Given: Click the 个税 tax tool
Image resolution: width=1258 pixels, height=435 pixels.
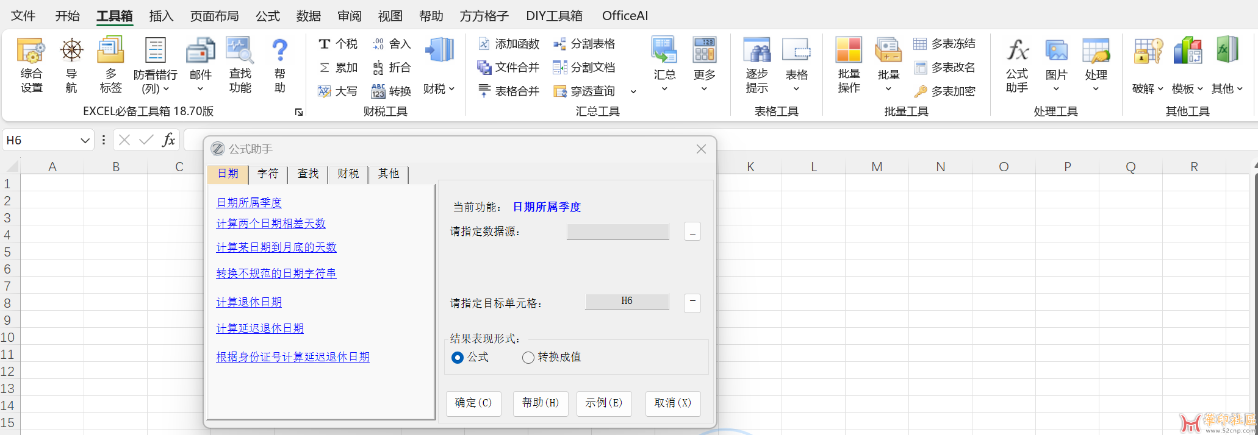Looking at the screenshot, I should pos(338,44).
